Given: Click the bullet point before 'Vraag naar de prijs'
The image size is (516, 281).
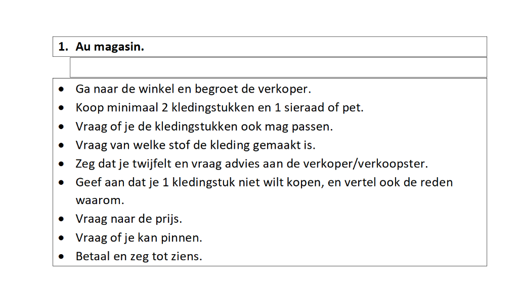Looking at the screenshot, I should [x=61, y=220].
